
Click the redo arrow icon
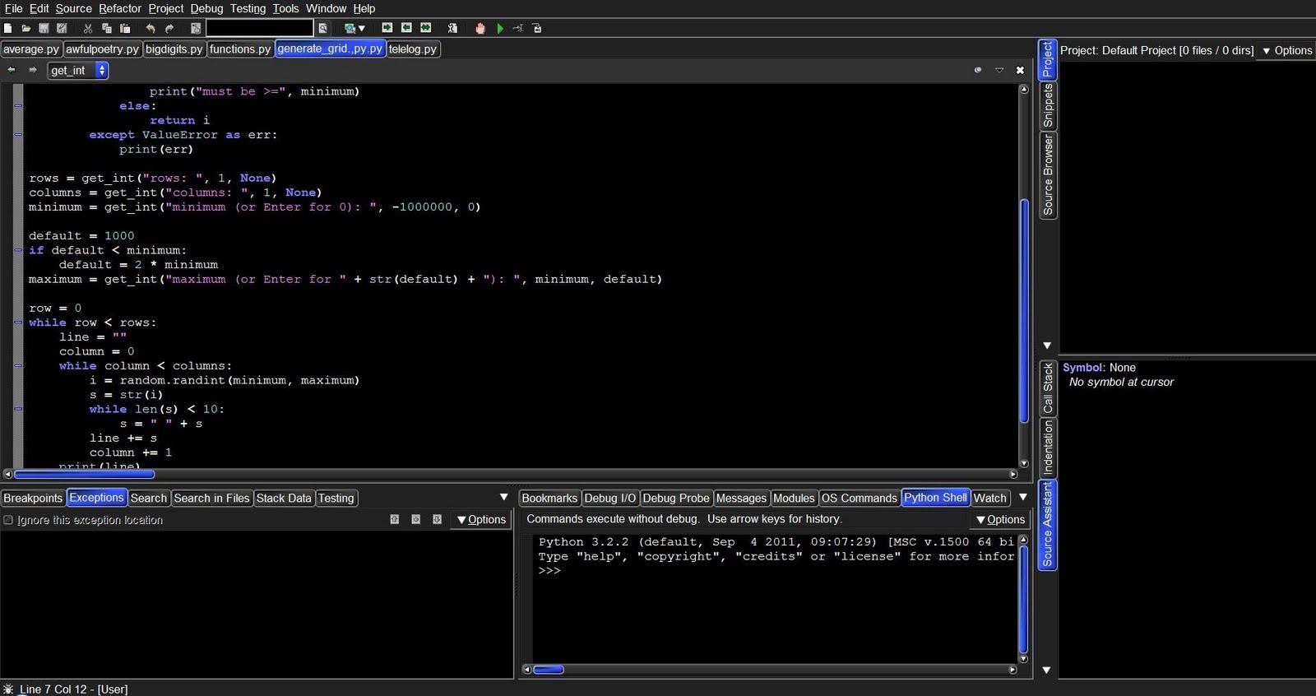(169, 28)
